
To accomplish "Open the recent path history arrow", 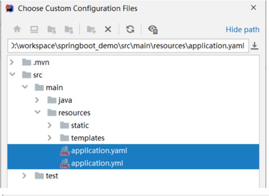I will tap(254, 46).
